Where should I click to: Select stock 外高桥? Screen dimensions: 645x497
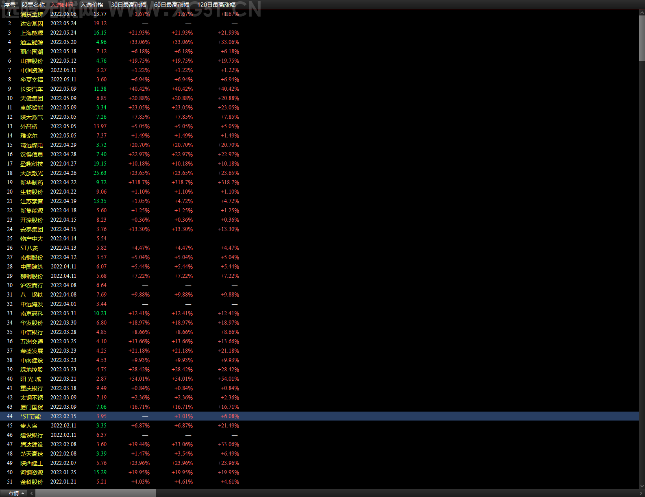point(29,126)
